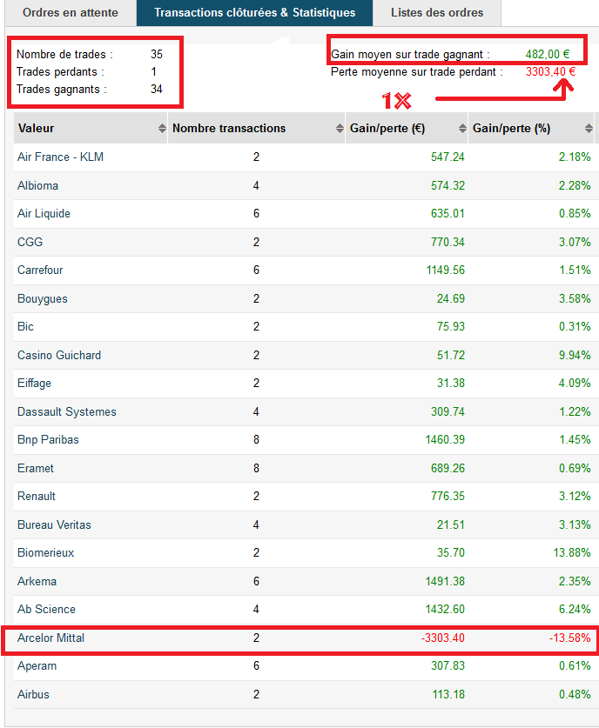Viewport: 599px width, 728px height.
Task: Click the Trades perdants count 1
Action: 154,72
